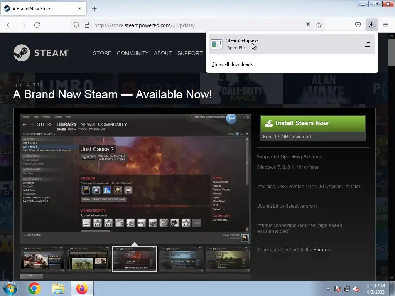
Task: Show SteamSetup.exe in its containing folder
Action: 367,44
